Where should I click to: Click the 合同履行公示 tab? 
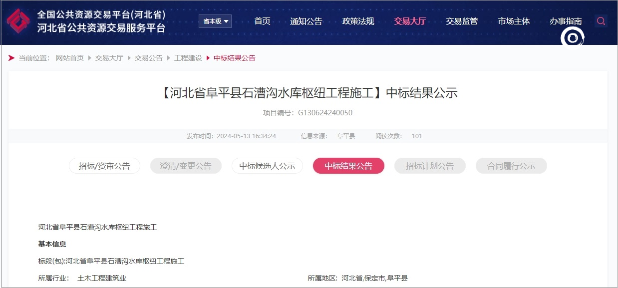click(x=511, y=166)
